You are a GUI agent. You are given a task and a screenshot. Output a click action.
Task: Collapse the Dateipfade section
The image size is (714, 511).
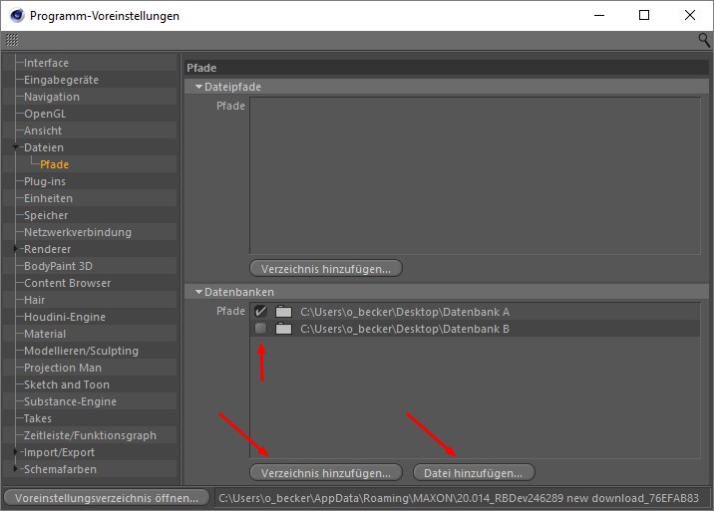(198, 87)
